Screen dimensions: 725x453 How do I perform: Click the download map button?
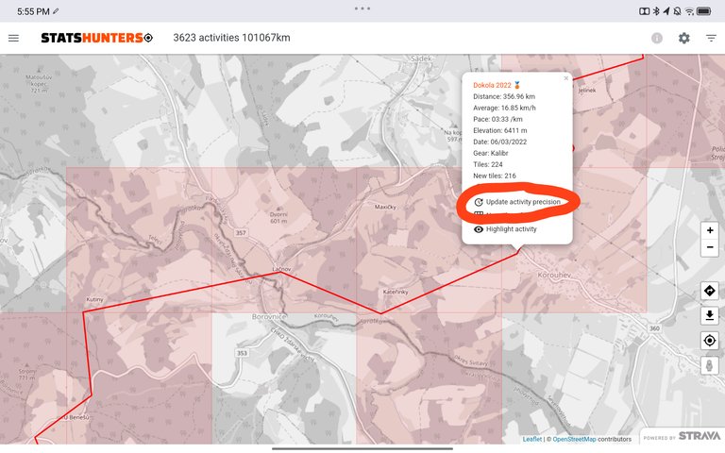pos(710,315)
